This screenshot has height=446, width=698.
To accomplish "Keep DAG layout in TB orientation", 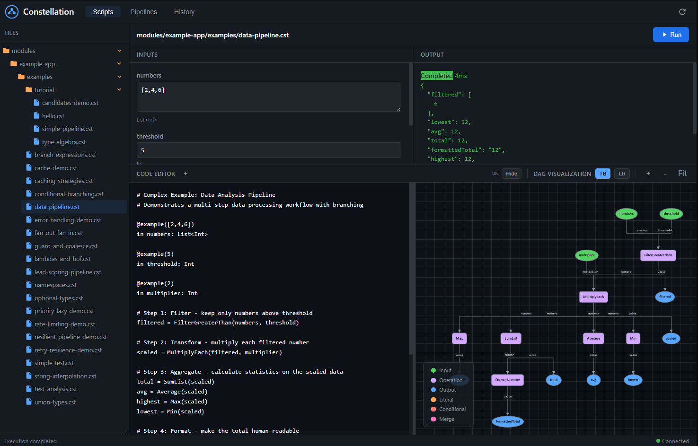I will 602,174.
